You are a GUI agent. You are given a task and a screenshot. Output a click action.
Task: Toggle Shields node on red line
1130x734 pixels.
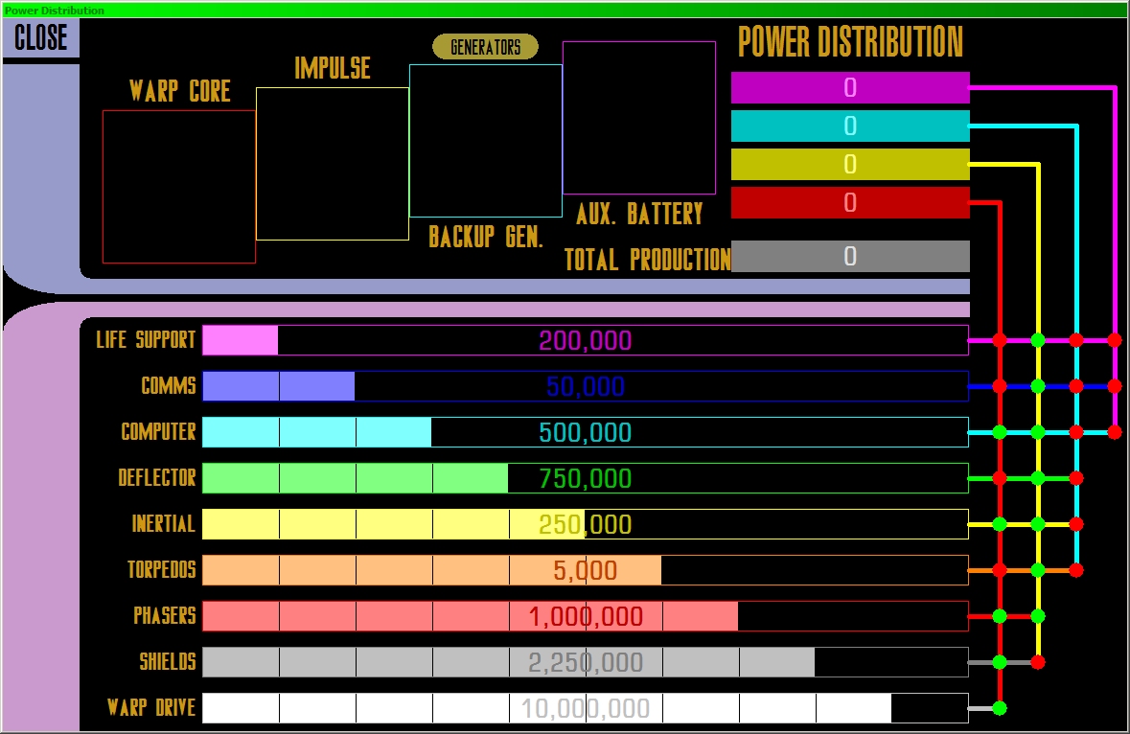click(1000, 662)
